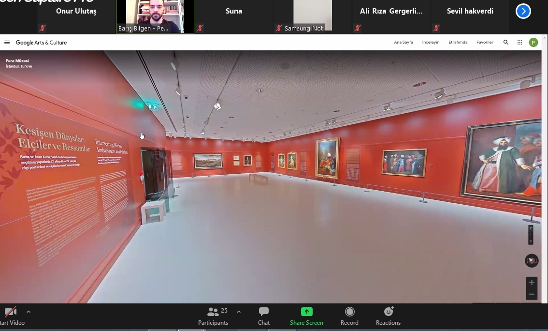This screenshot has width=548, height=331.
Task: Open the İnceleyin menu item
Action: [431, 42]
